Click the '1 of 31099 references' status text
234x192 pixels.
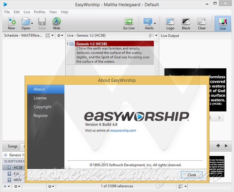pyautogui.click(x=117, y=186)
